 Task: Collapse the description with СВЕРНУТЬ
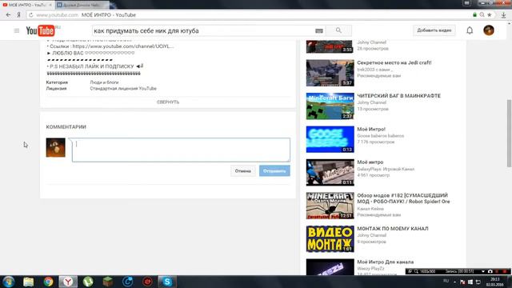pos(168,102)
